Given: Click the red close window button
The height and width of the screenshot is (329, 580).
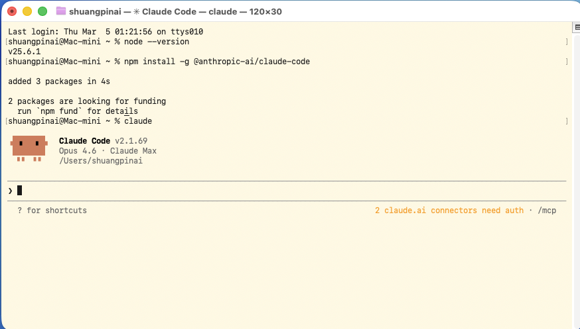Looking at the screenshot, I should 12,11.
